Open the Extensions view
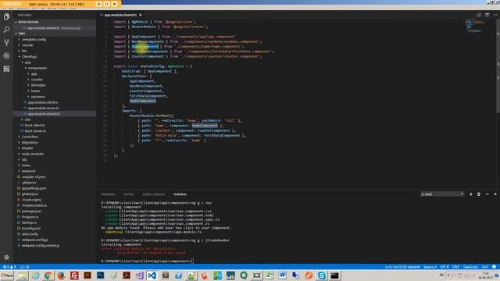The width and height of the screenshot is (500, 281). coord(6,69)
